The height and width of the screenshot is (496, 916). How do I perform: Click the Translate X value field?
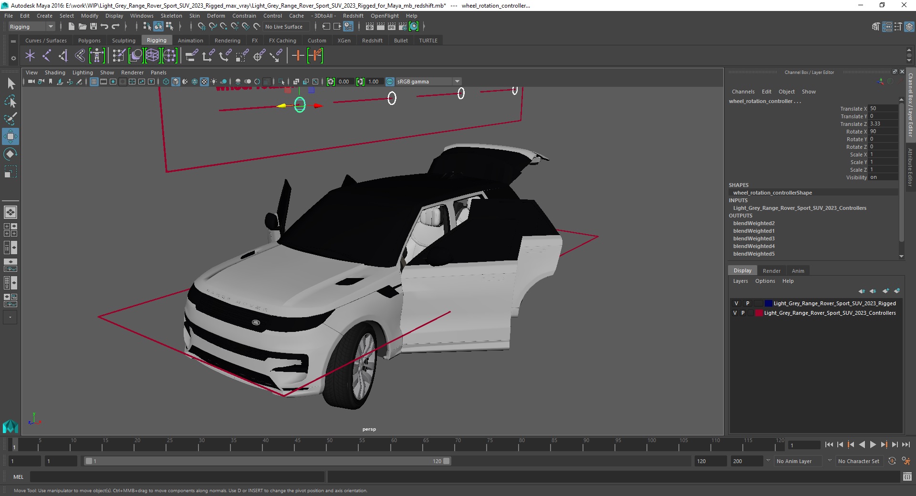(883, 109)
